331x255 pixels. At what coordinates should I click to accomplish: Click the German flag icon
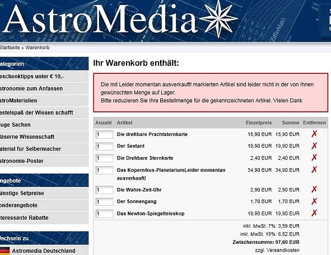tap(4, 251)
